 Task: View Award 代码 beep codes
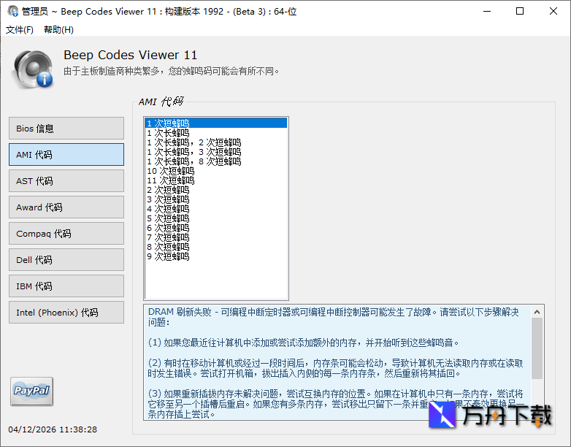66,207
